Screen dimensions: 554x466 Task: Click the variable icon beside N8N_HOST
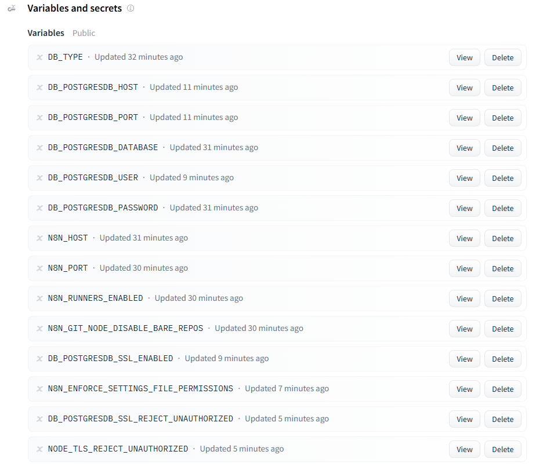pos(39,238)
